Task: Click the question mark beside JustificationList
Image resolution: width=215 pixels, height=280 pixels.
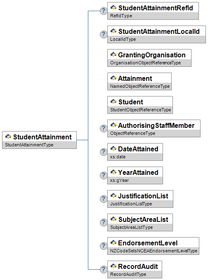Action: 104,199
